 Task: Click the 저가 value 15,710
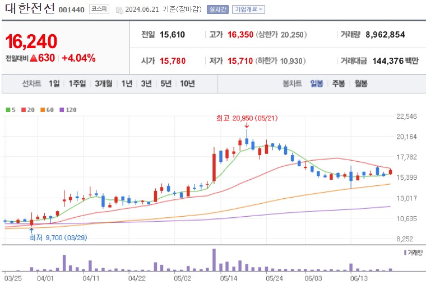coord(240,61)
